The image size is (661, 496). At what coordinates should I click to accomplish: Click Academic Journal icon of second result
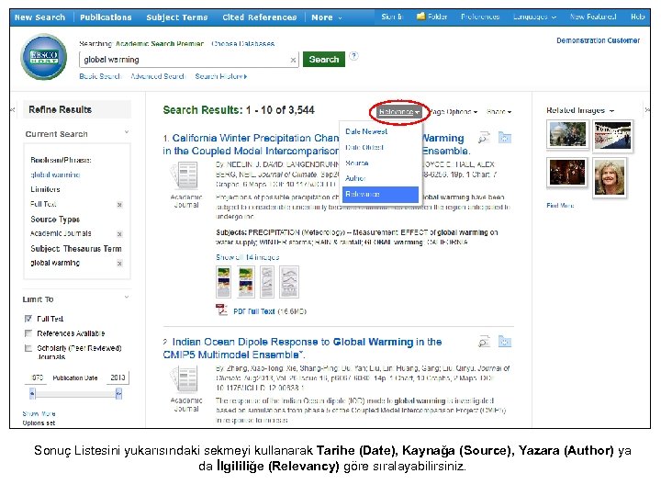point(185,379)
